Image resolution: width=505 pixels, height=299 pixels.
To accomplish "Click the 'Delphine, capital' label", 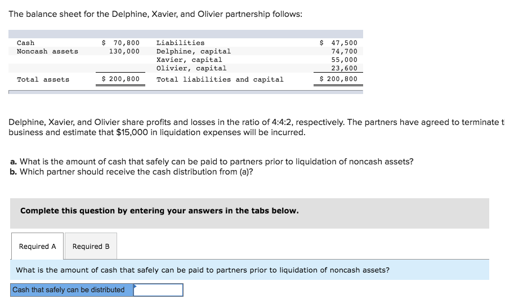I will [194, 51].
